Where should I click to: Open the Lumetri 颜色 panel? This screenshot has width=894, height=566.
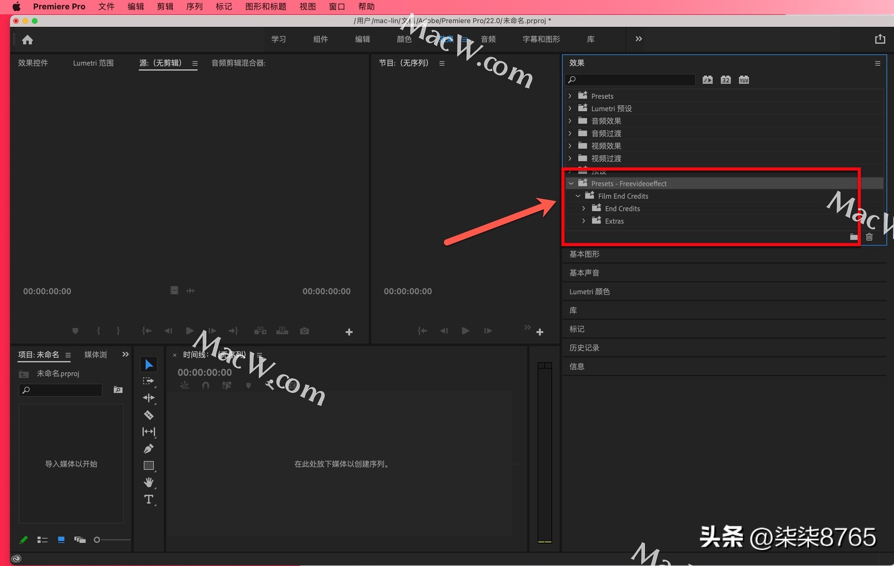pyautogui.click(x=589, y=291)
